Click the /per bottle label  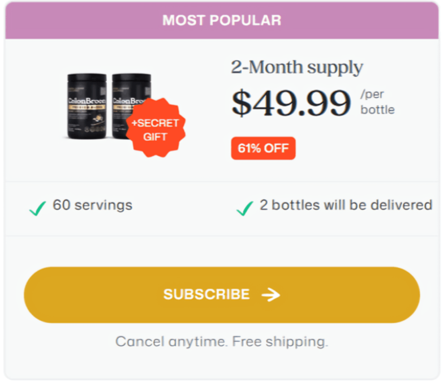377,102
